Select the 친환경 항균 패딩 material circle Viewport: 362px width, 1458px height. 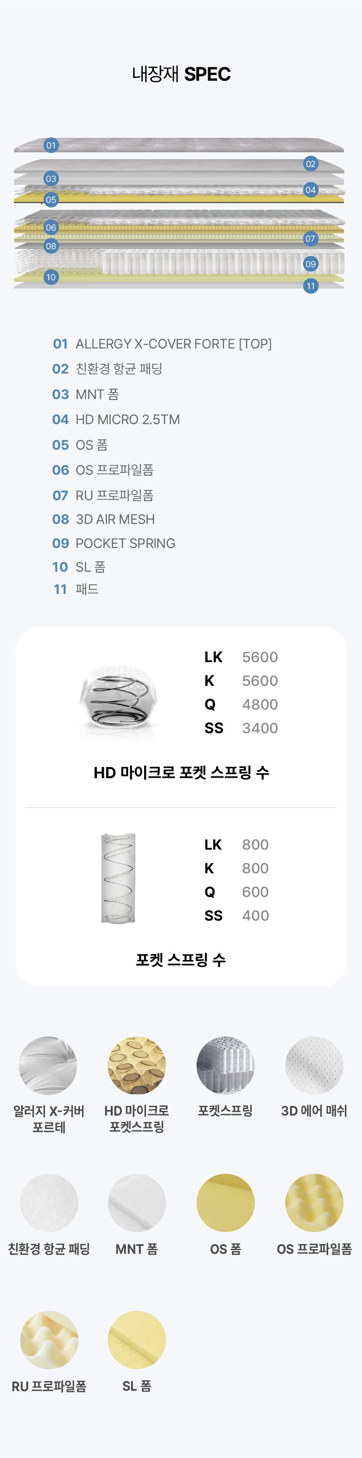49,1203
